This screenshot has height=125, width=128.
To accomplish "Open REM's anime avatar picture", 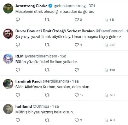I will [8, 59].
